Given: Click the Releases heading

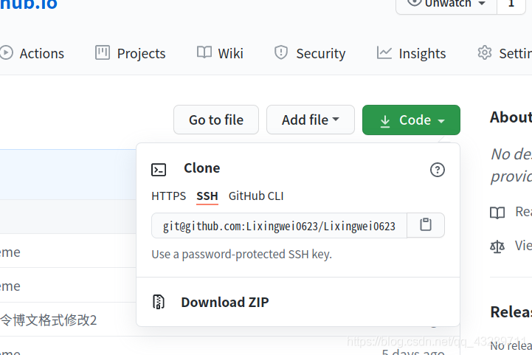Looking at the screenshot, I should tap(511, 312).
